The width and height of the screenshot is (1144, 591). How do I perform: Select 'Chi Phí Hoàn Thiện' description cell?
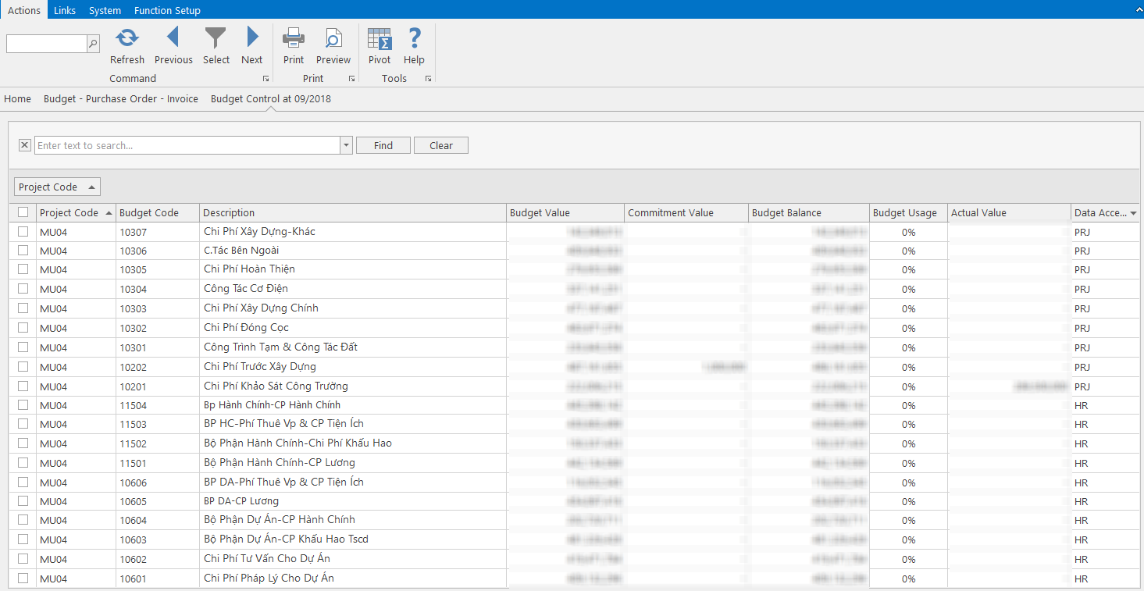click(353, 269)
